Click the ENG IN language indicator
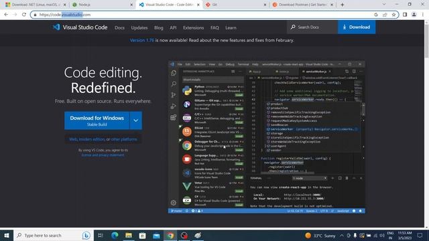Screen dimensions: 429x241 coord(390,235)
